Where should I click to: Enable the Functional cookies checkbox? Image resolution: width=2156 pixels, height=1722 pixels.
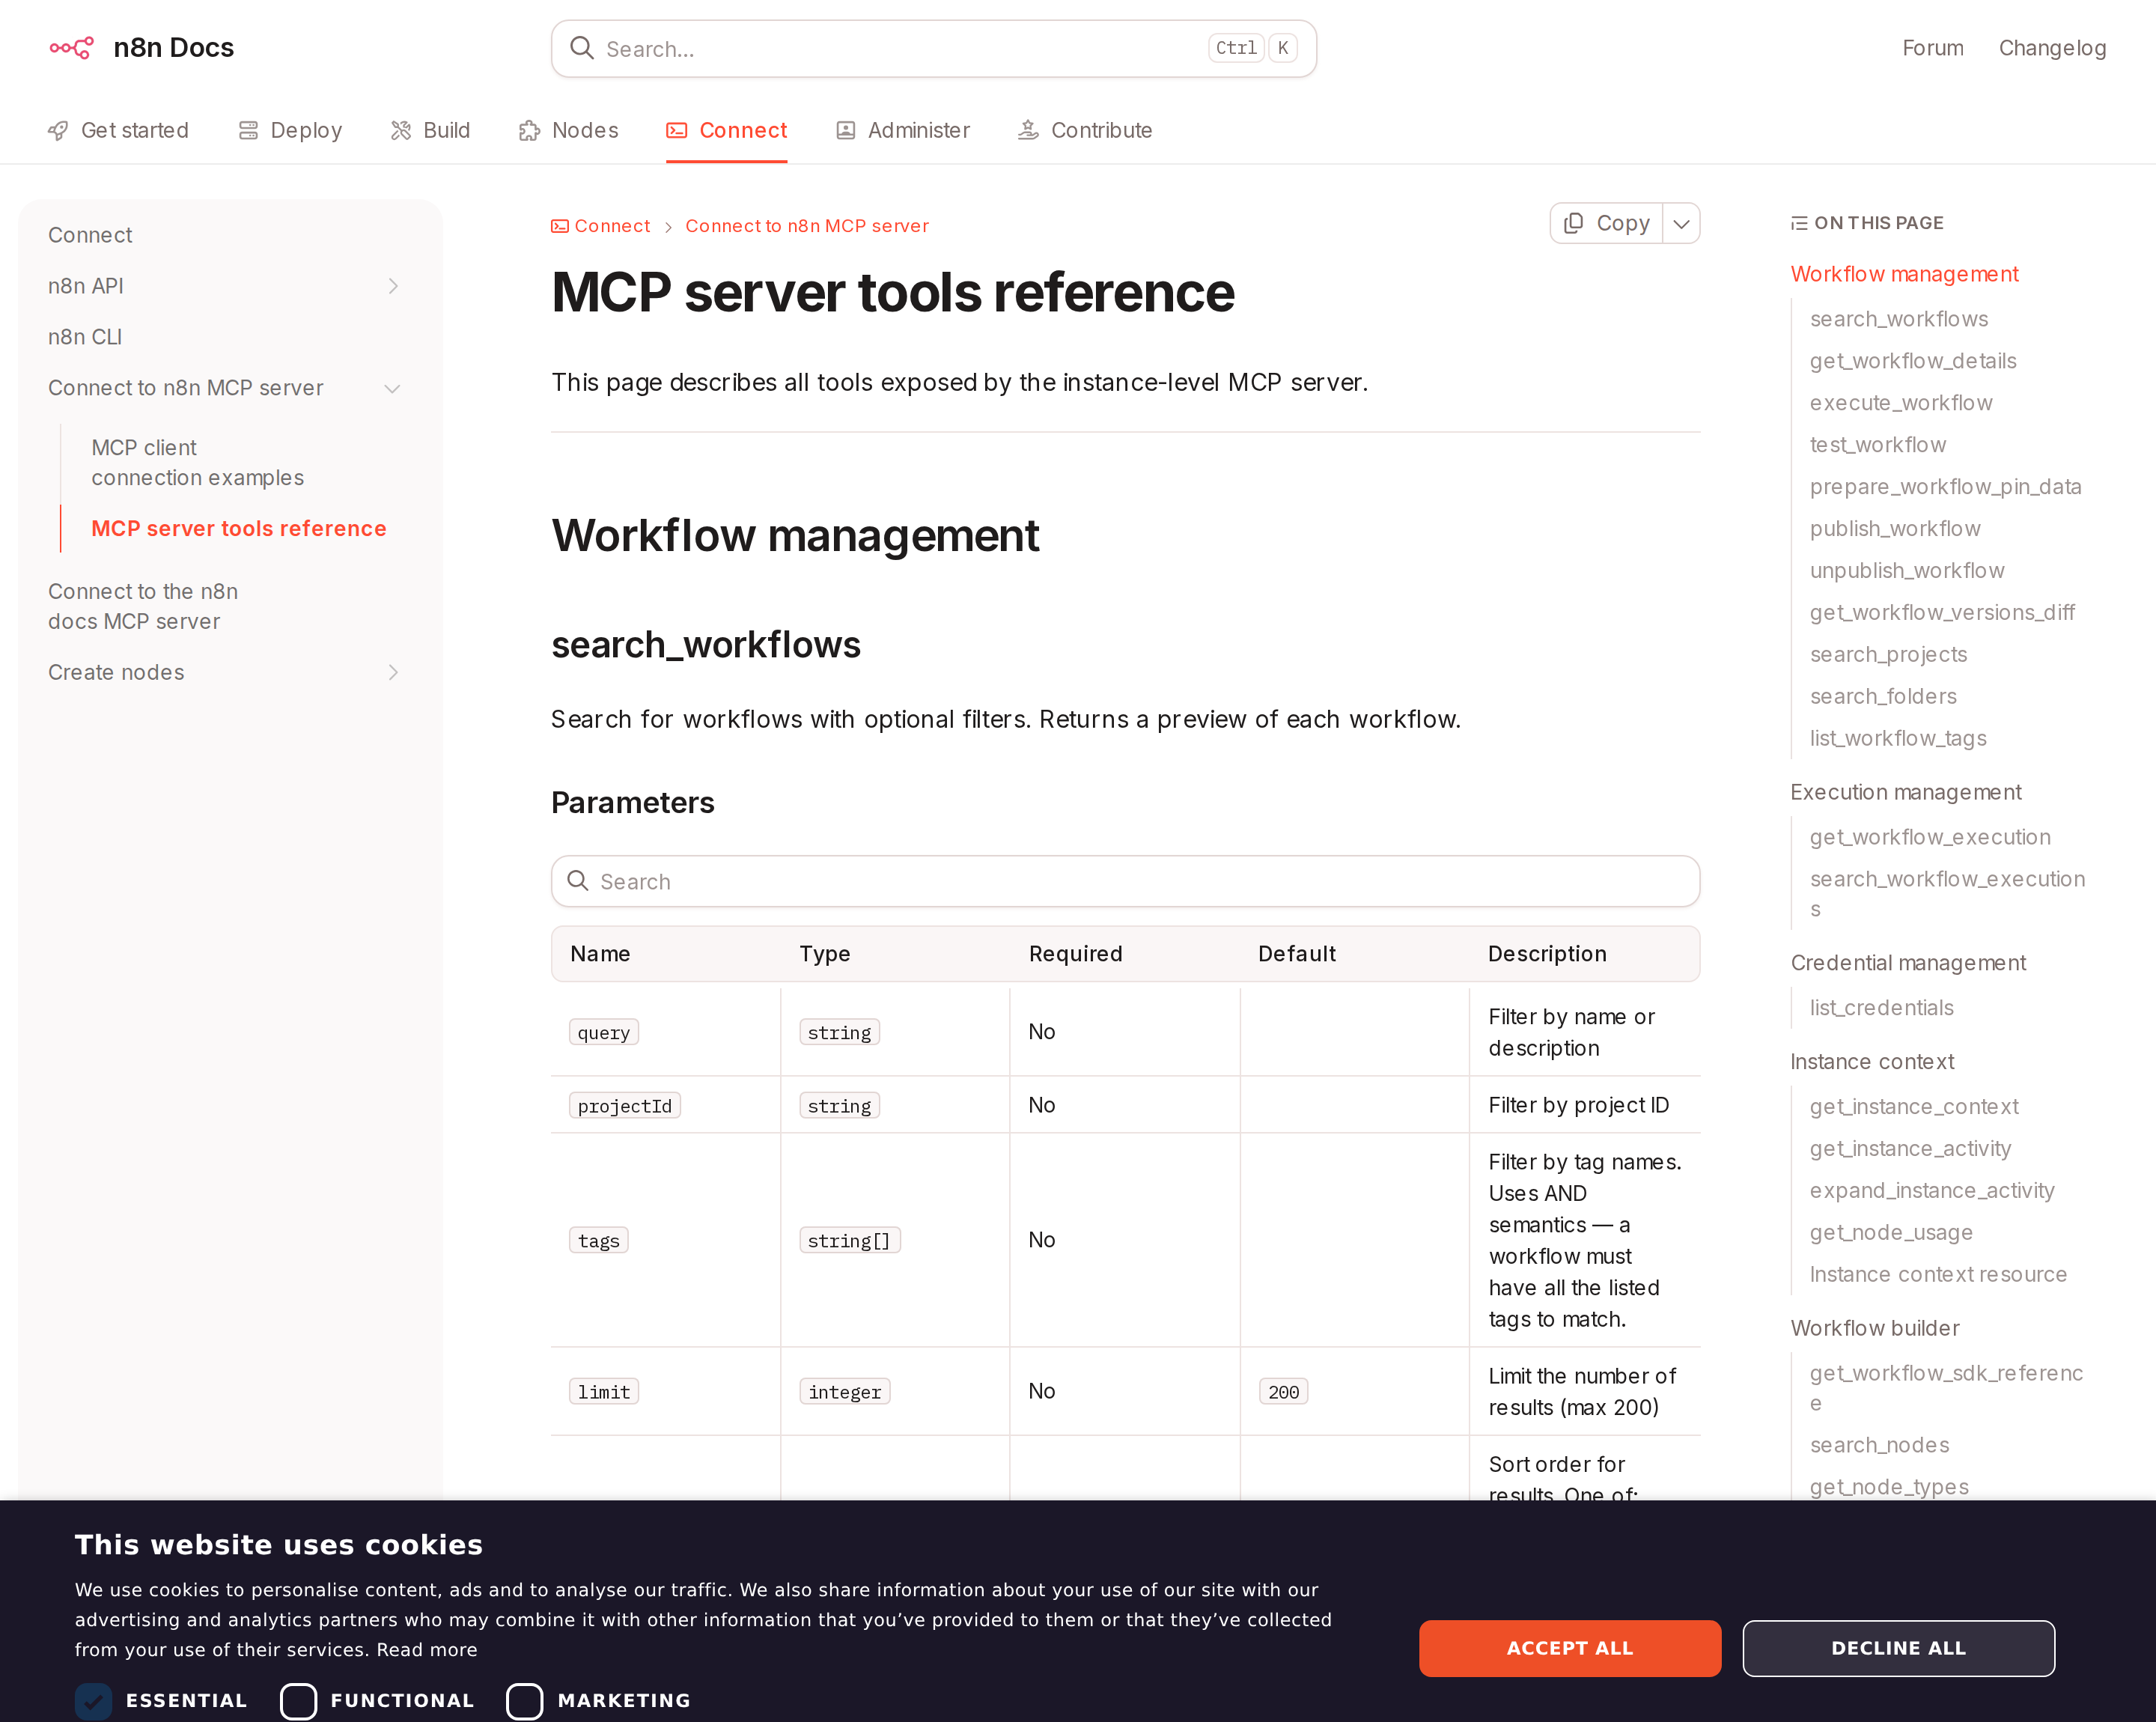[298, 1701]
